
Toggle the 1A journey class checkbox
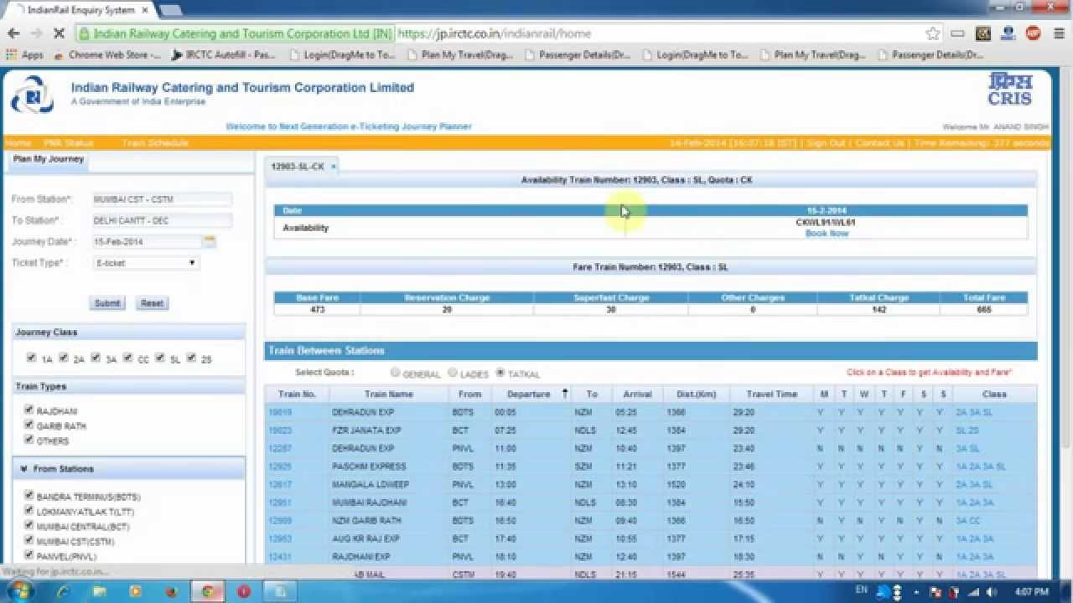32,358
